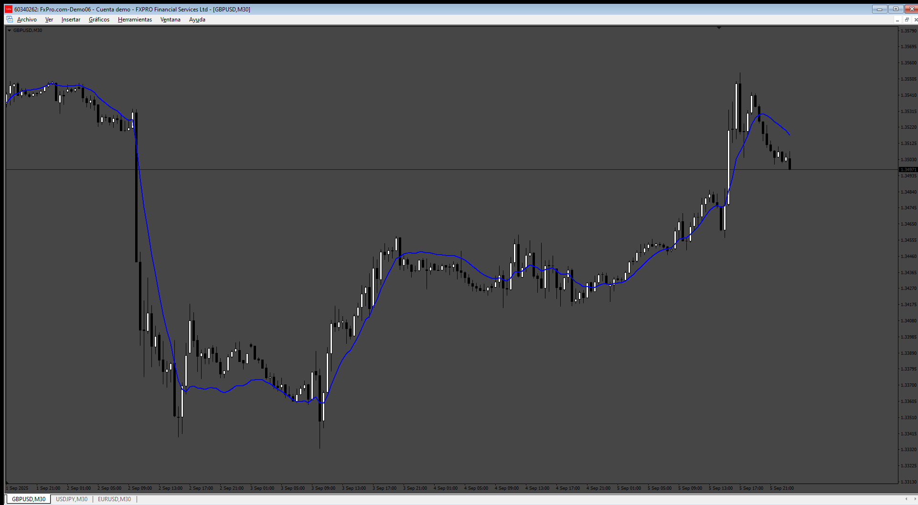Viewport: 918px width, 505px height.
Task: Switch to the EURUSD,M30 chart tab
Action: point(114,499)
